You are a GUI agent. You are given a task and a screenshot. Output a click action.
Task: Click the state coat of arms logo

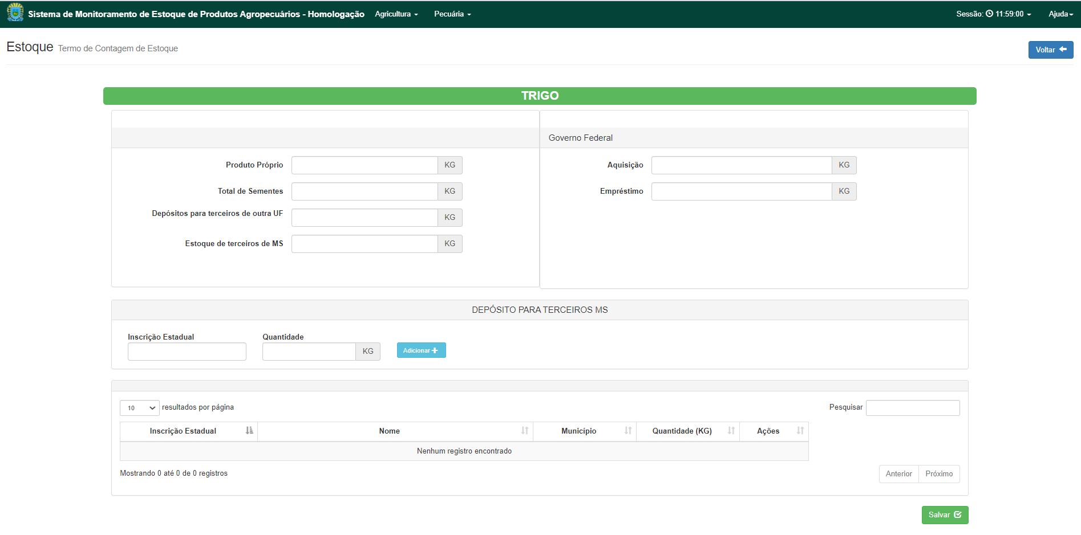click(15, 13)
